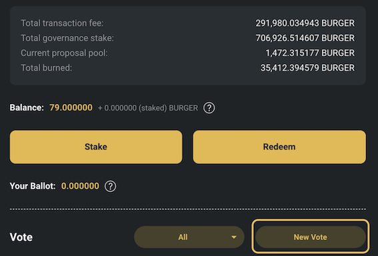The width and height of the screenshot is (378, 256).
Task: Click the Current proposal pool value
Action: tap(310, 53)
